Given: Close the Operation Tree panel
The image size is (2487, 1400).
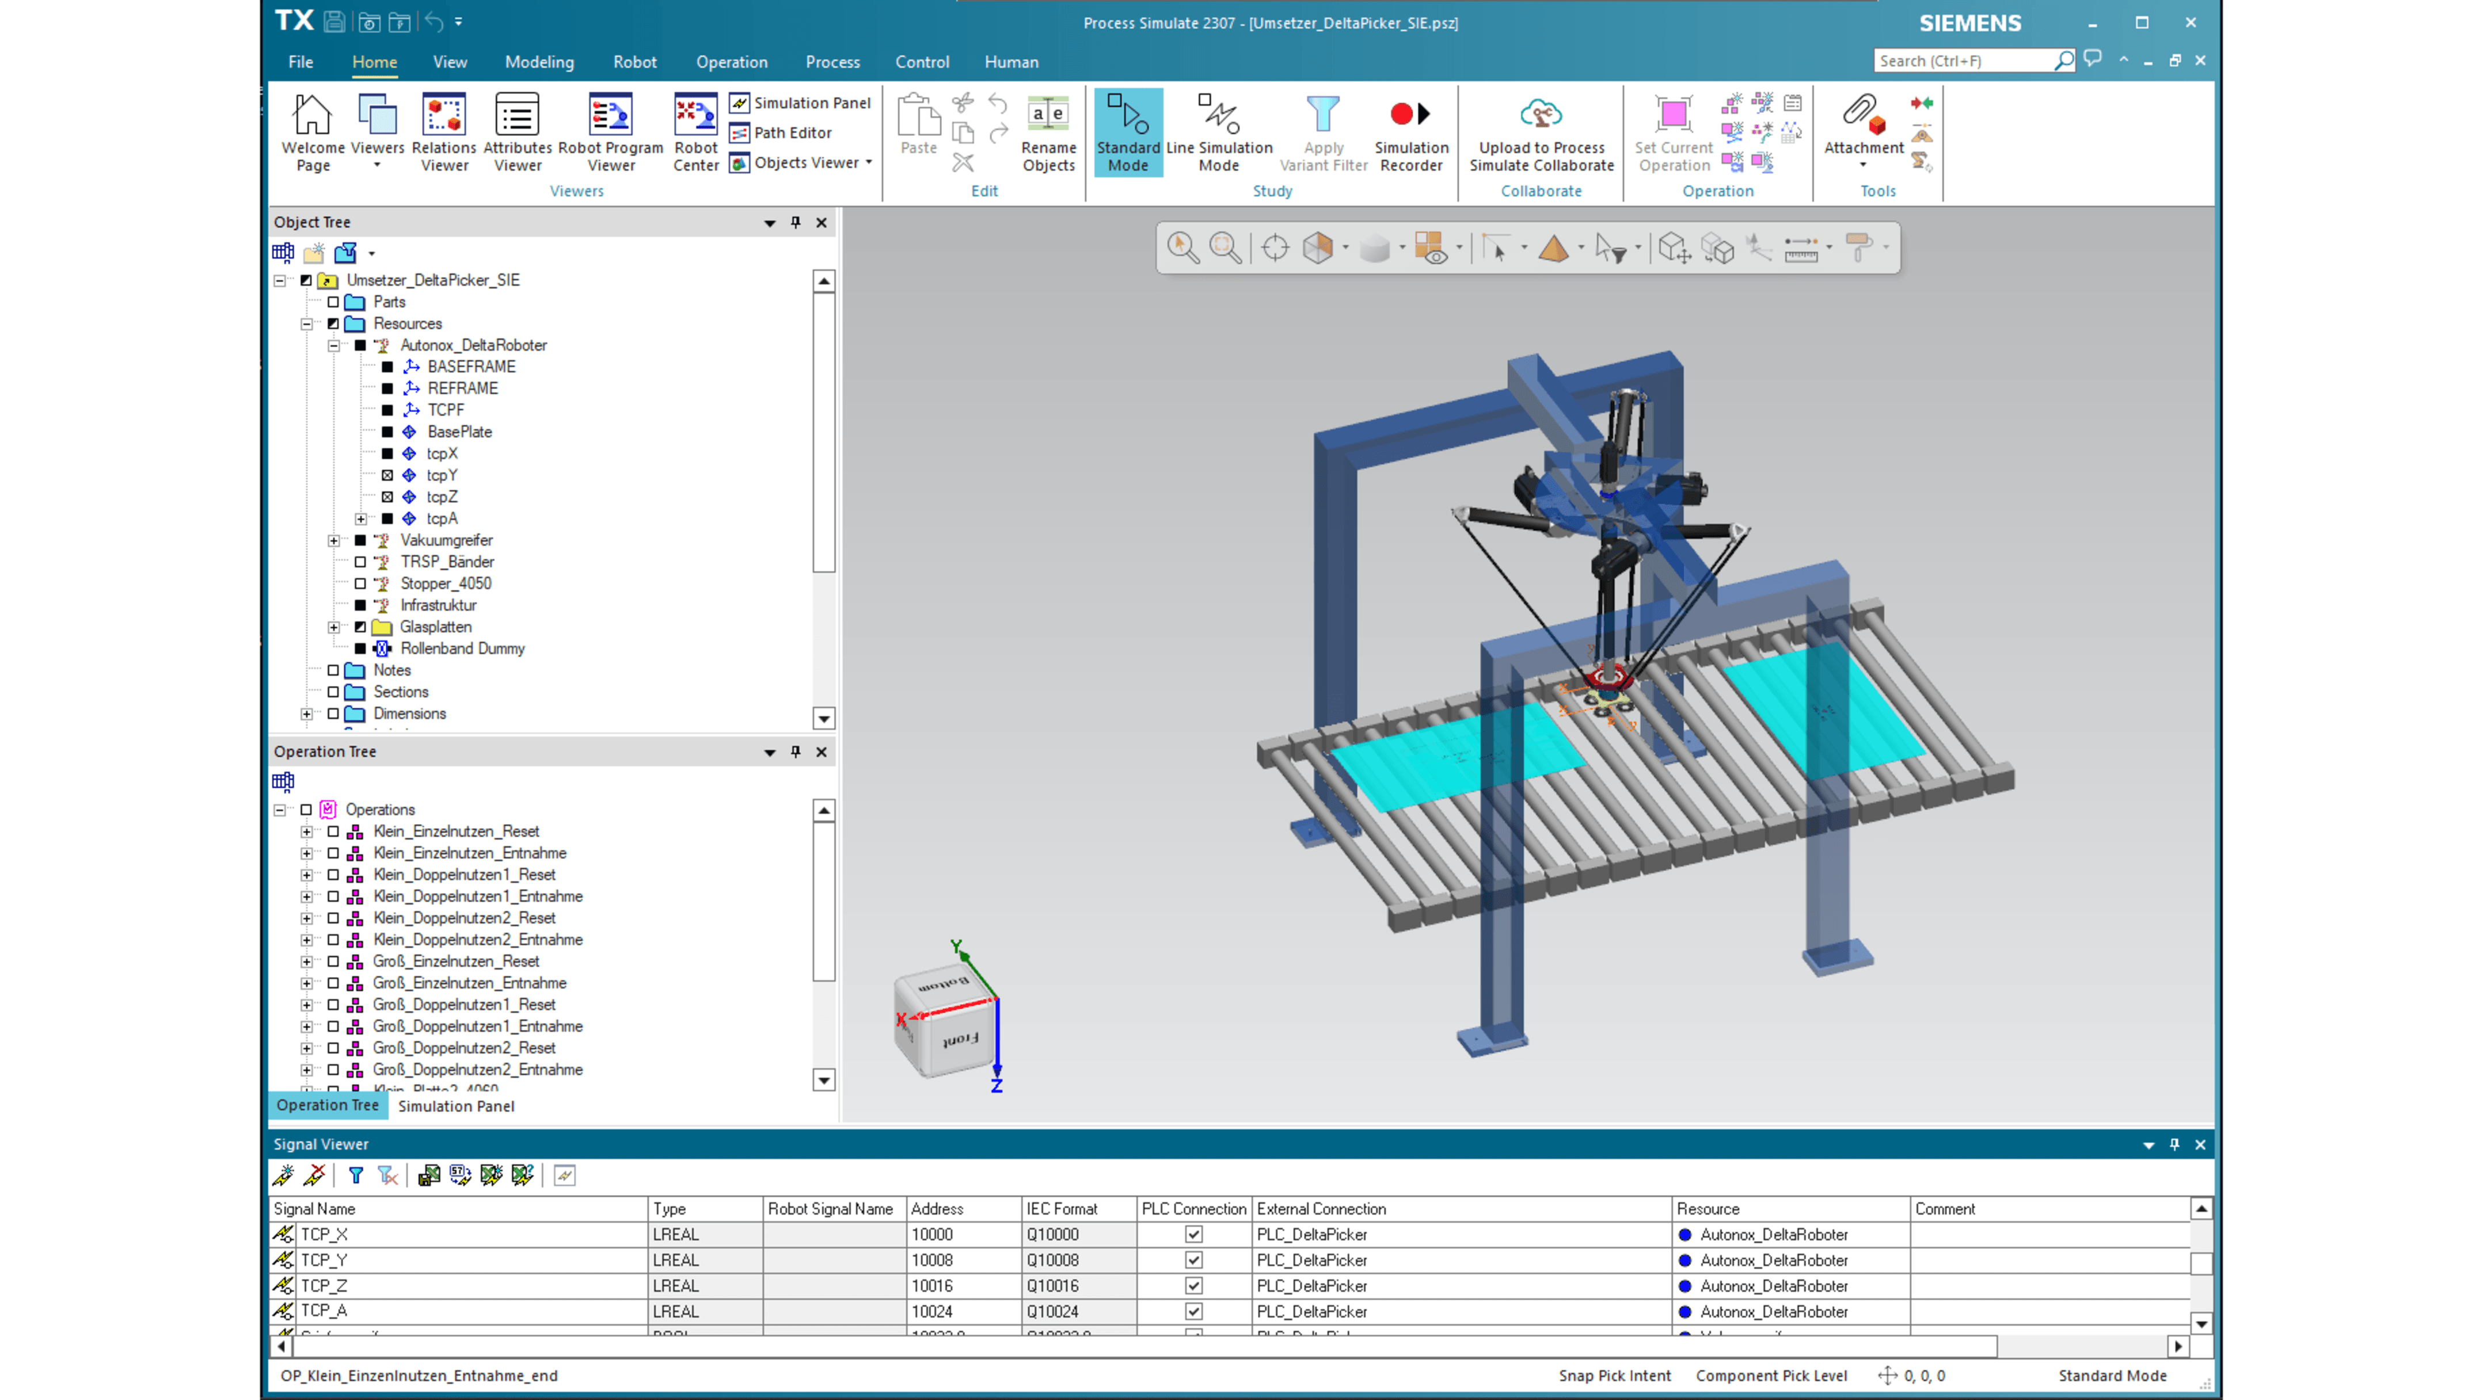Looking at the screenshot, I should [x=822, y=752].
